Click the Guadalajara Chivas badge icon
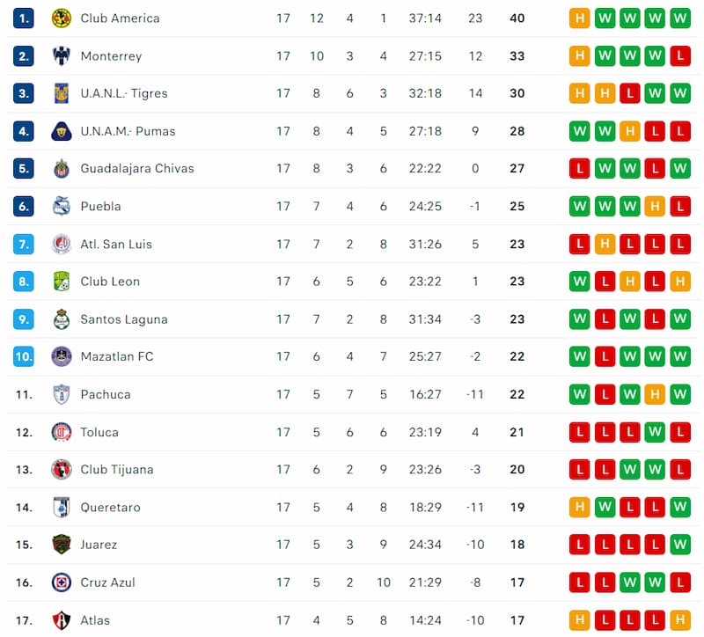Image resolution: width=704 pixels, height=637 pixels. click(x=61, y=169)
